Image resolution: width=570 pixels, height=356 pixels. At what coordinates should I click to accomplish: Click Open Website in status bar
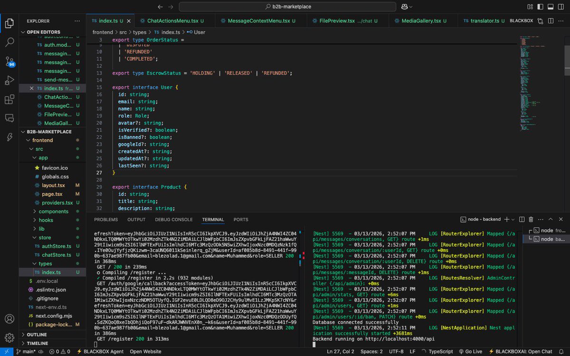[145, 352]
